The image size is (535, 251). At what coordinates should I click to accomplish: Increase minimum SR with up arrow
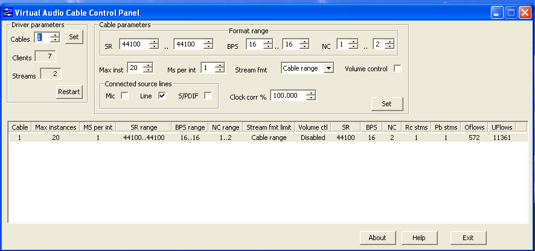155,41
